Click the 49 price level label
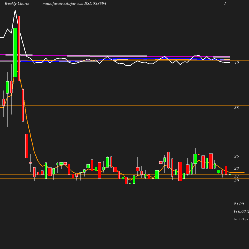The height and width of the screenshot is (249, 249). pos(236,63)
